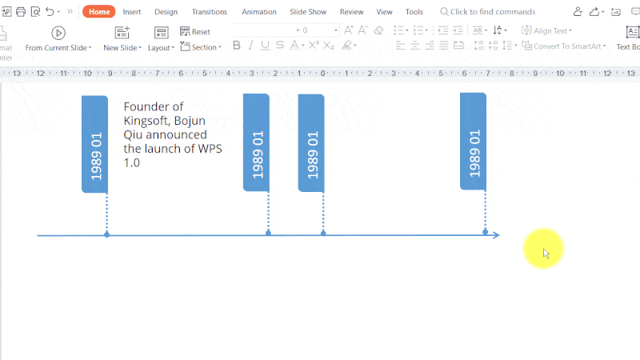Click the export file icon in quick access toolbar
The image size is (640, 360).
point(6,11)
